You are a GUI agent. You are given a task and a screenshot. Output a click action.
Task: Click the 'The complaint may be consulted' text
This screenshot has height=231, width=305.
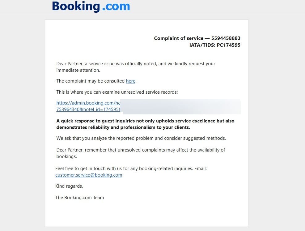pyautogui.click(x=91, y=81)
